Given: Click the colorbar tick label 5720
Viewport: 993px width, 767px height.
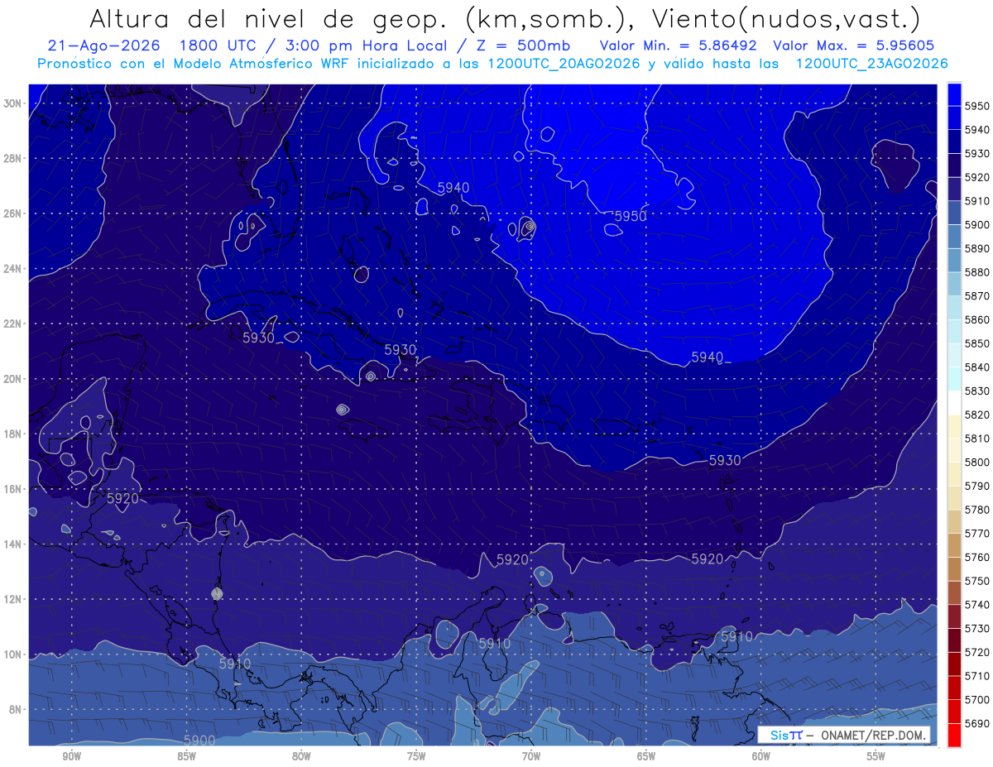Looking at the screenshot, I should 976,652.
